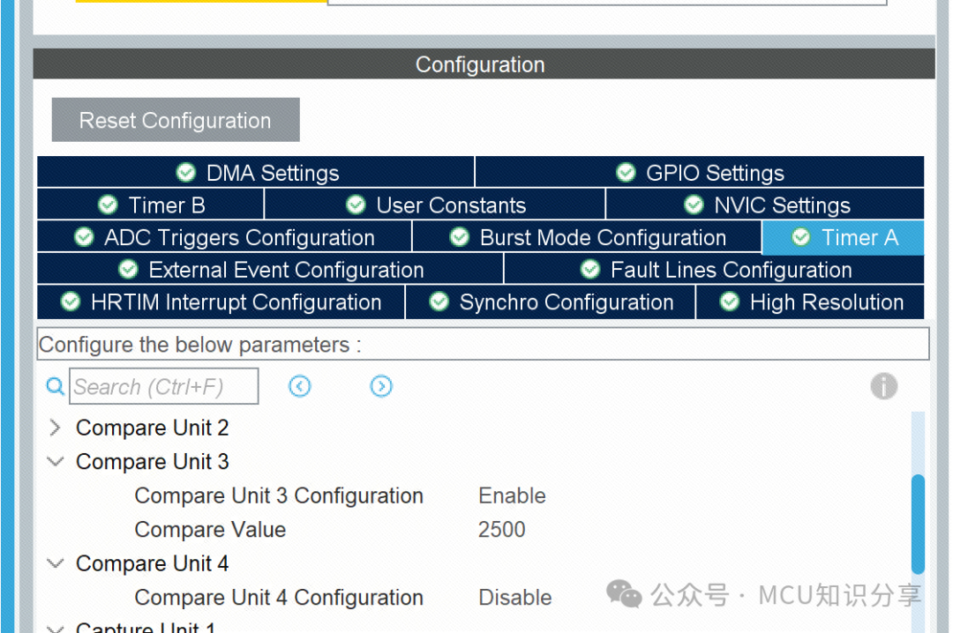953x633 pixels.
Task: Open the parameter info icon
Action: pyautogui.click(x=883, y=386)
